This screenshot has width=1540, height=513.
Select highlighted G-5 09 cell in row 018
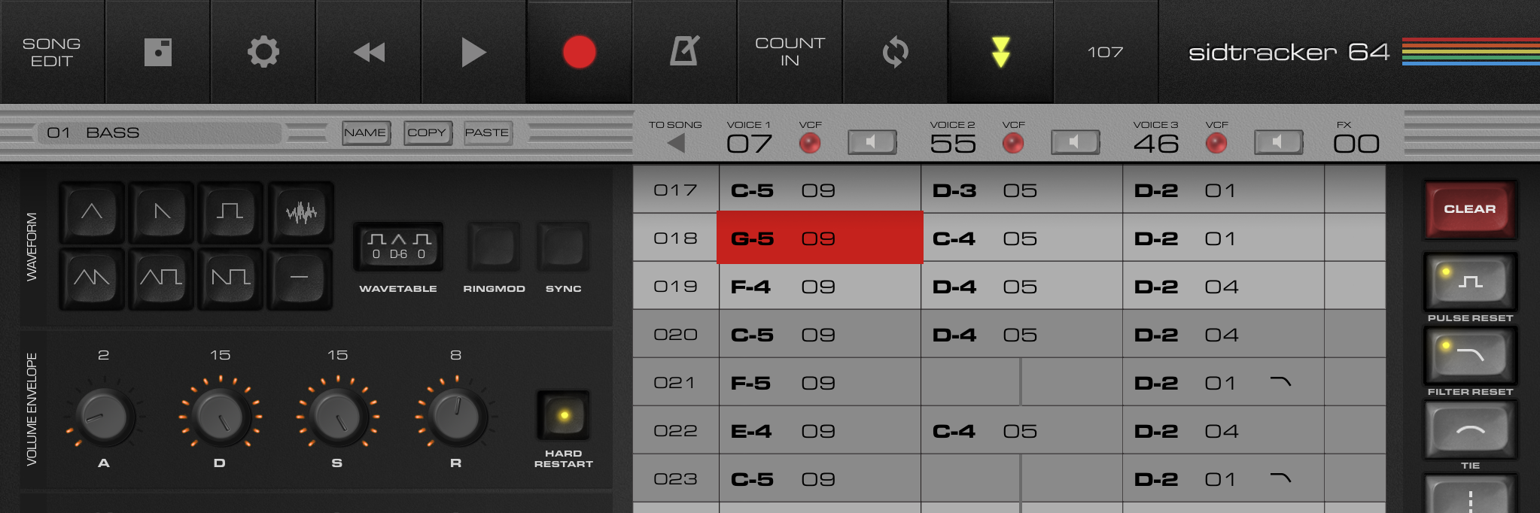point(820,238)
